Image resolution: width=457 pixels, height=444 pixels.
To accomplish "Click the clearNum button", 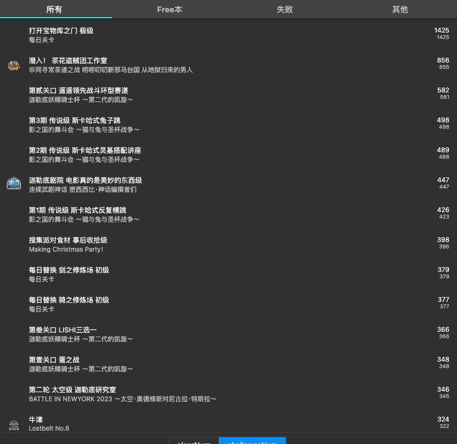I will click(x=193, y=442).
